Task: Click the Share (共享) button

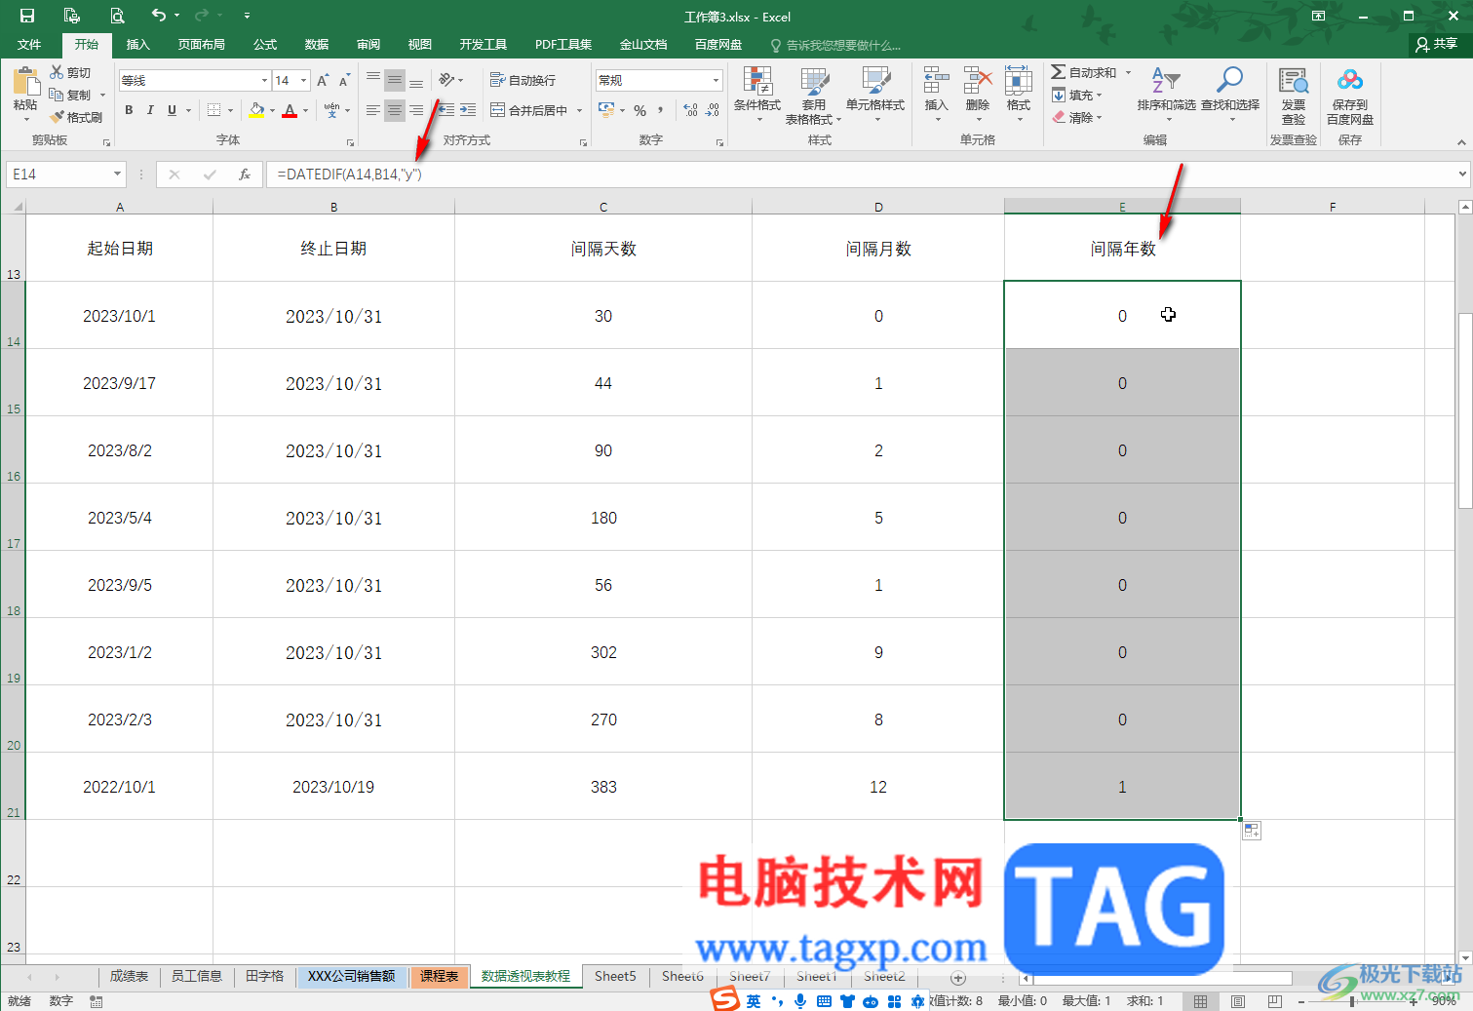Action: tap(1437, 45)
